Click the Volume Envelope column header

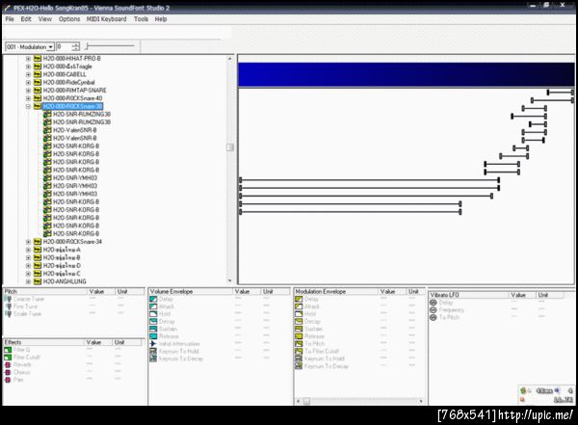191,291
